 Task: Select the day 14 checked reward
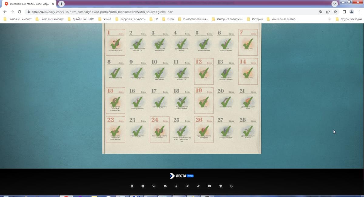click(248, 71)
